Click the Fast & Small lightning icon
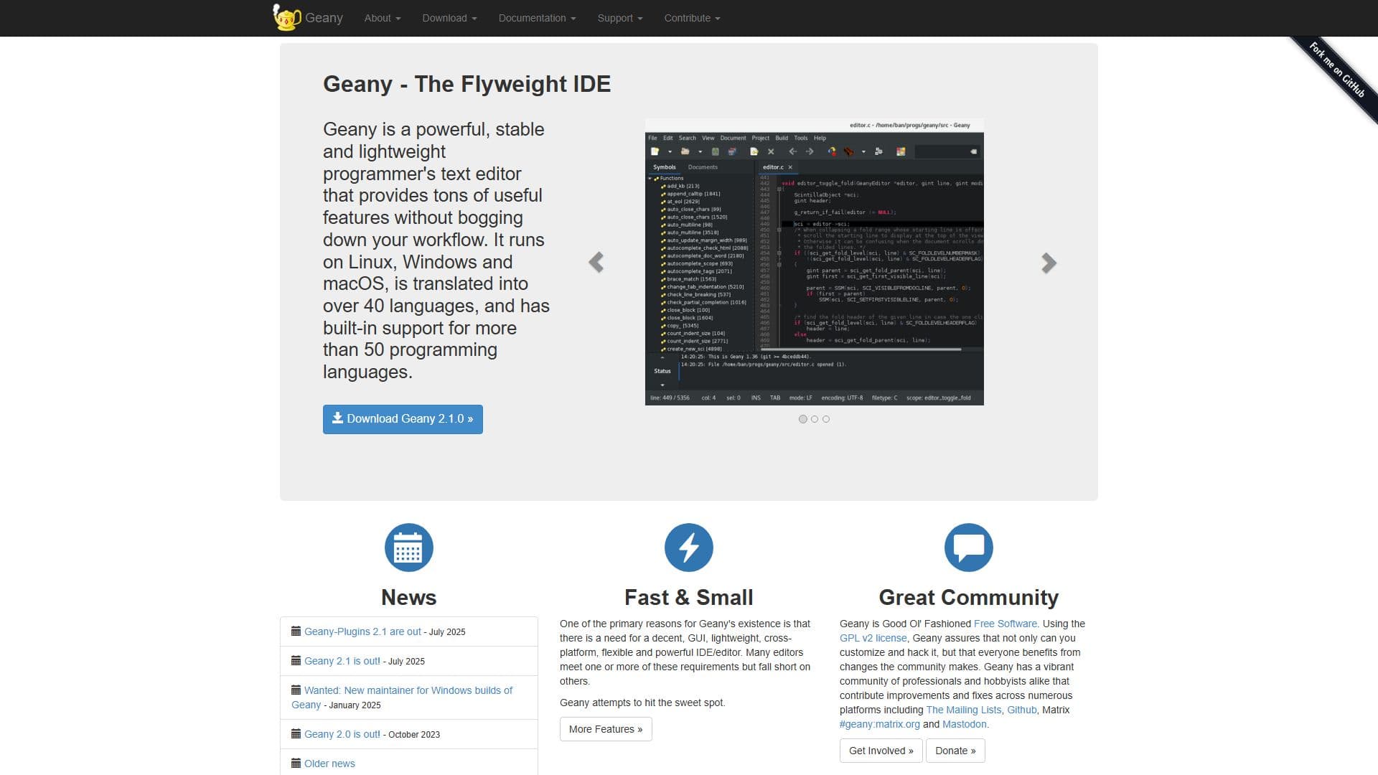Screen dimensions: 1378x775 pyautogui.click(x=689, y=548)
